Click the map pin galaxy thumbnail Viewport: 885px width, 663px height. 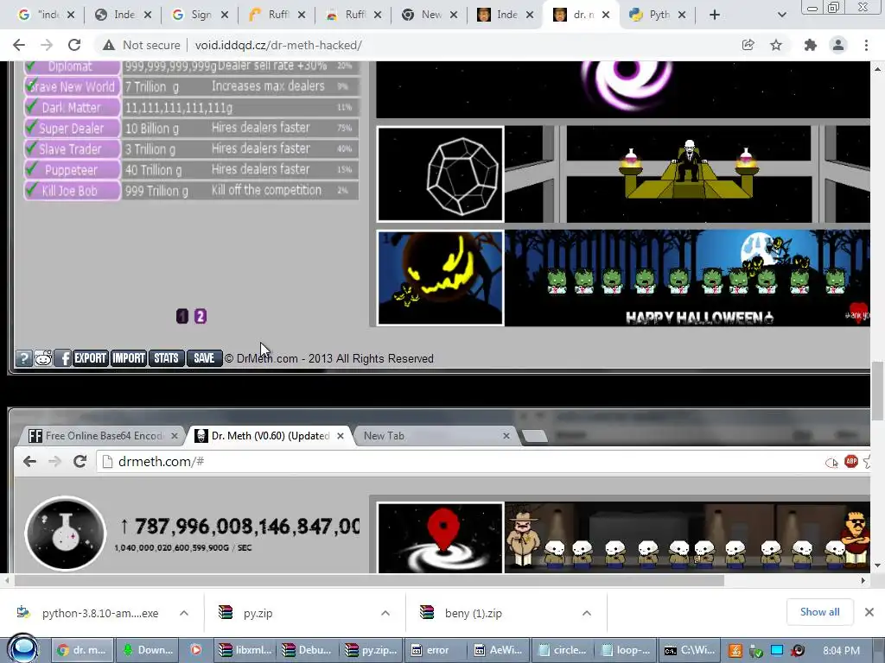click(440, 538)
